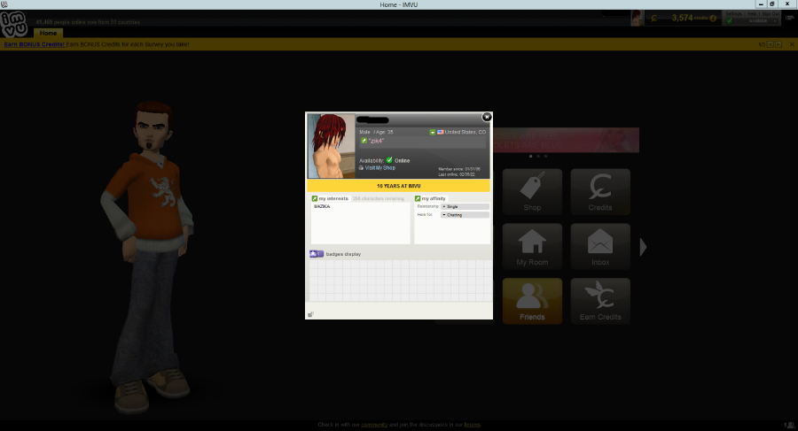Open the country selector green arrow
798x431 pixels.
click(433, 132)
